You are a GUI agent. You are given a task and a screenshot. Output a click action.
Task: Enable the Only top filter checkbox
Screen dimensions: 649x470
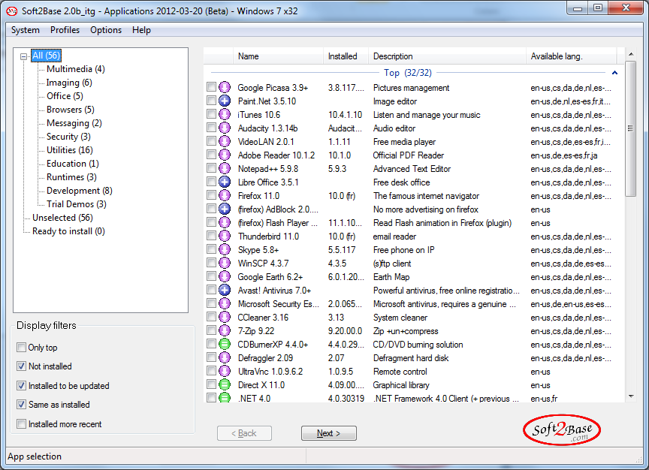[21, 348]
